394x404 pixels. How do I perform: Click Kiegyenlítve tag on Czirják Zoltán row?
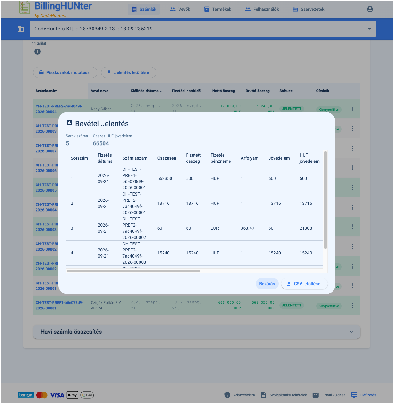pos(329,306)
